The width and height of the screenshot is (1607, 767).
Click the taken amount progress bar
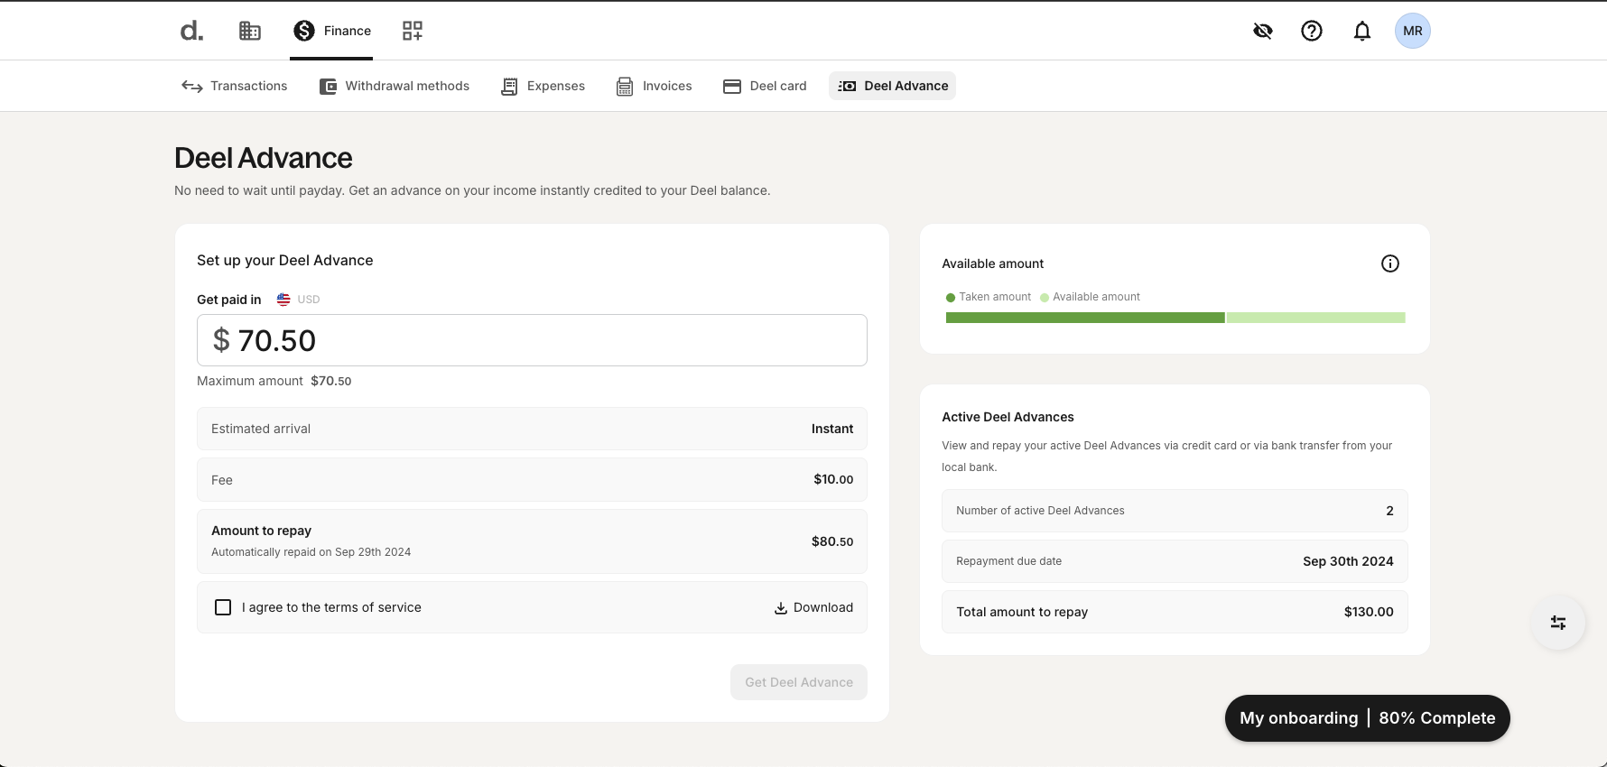(x=1084, y=318)
